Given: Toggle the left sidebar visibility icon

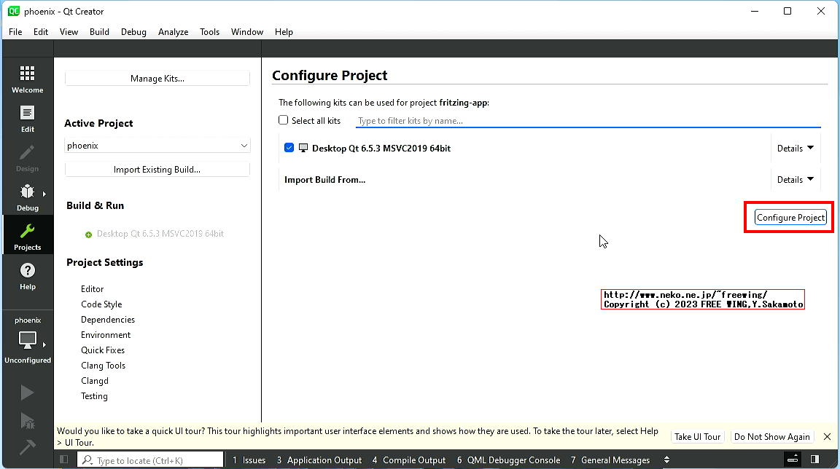Looking at the screenshot, I should (x=64, y=460).
